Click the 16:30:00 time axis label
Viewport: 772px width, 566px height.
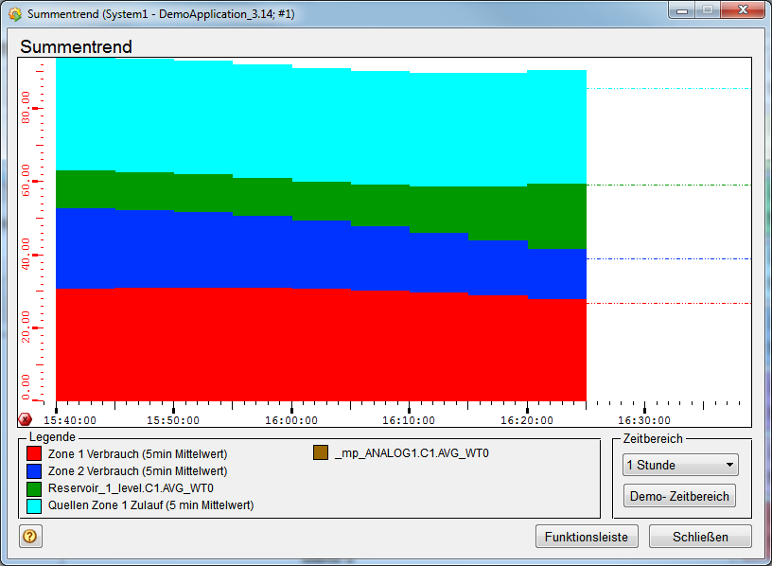(x=644, y=420)
